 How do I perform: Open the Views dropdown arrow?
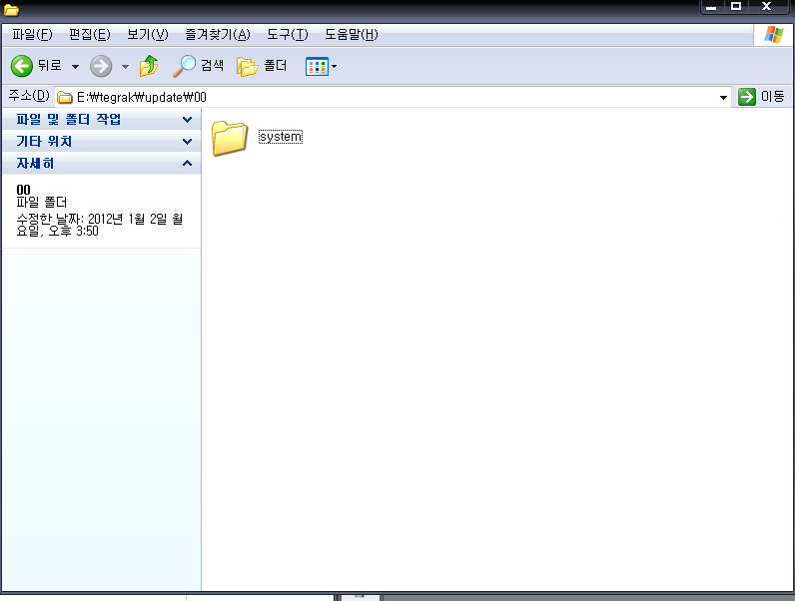[x=335, y=67]
